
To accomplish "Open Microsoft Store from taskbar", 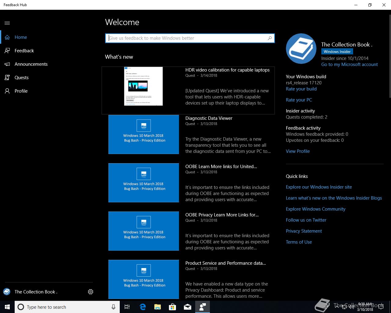I will 172,307.
